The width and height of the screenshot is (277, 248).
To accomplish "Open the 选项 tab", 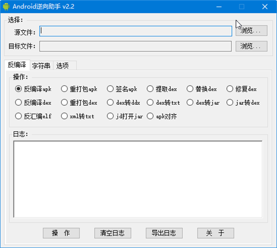I will [64, 66].
